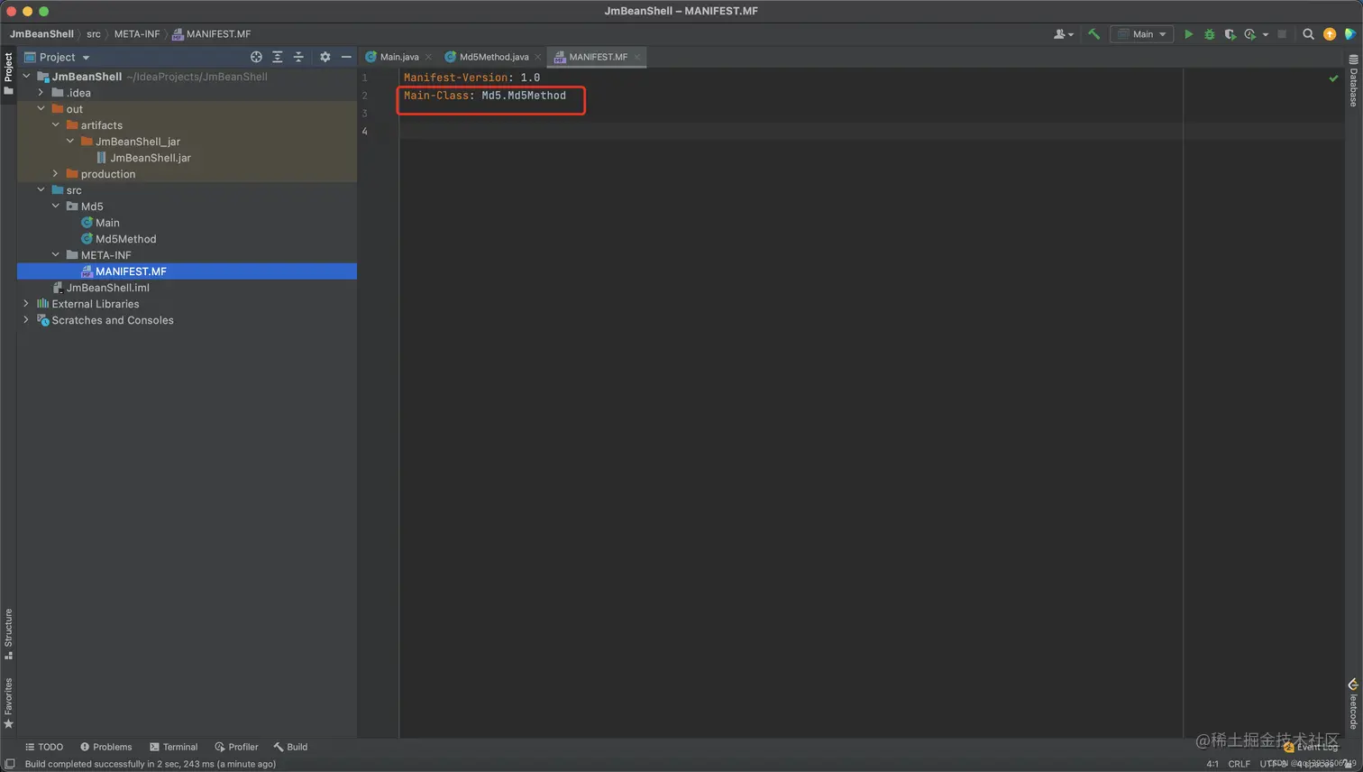The image size is (1363, 772).
Task: Expand the .idea folder arrow
Action: 41,93
